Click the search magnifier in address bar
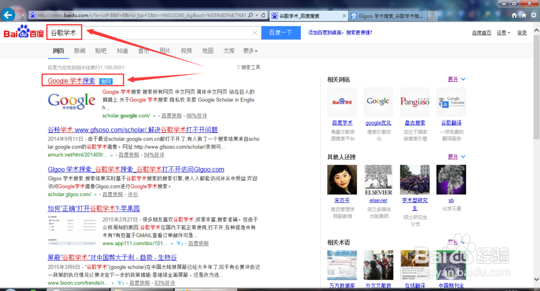540x291 pixels. coord(251,15)
